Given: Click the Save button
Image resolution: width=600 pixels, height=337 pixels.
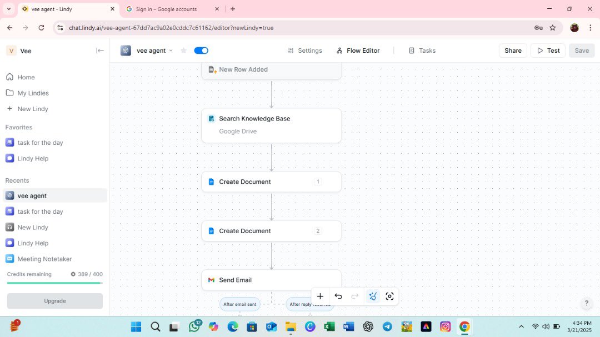Looking at the screenshot, I should click(582, 51).
